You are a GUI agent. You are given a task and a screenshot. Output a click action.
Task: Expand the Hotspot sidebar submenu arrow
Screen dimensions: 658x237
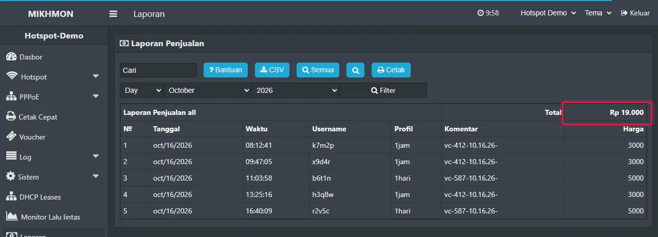click(x=96, y=76)
